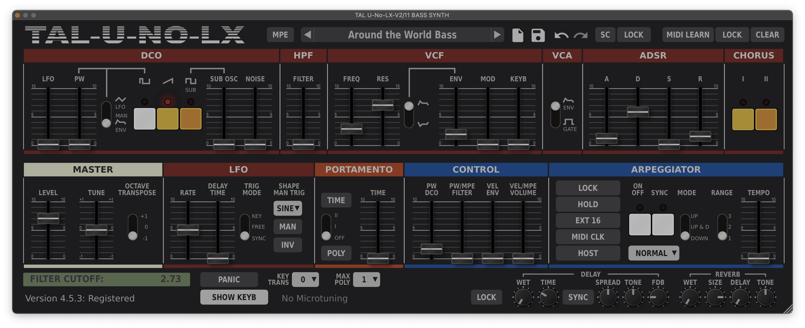
Task: Click the MPE button in header
Action: point(280,35)
